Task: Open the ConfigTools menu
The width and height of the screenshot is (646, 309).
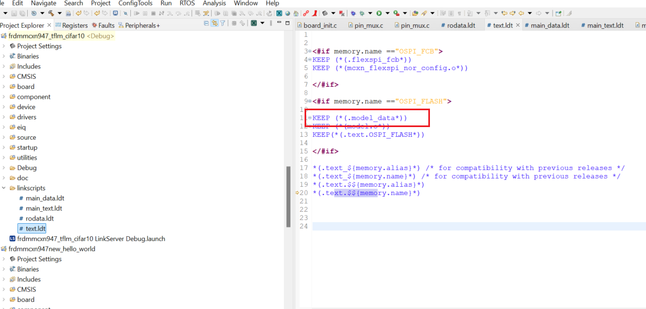Action: (x=135, y=3)
